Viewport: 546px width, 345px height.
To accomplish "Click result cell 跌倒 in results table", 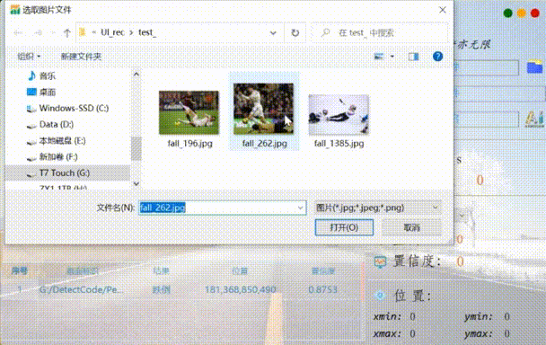I will [x=161, y=289].
